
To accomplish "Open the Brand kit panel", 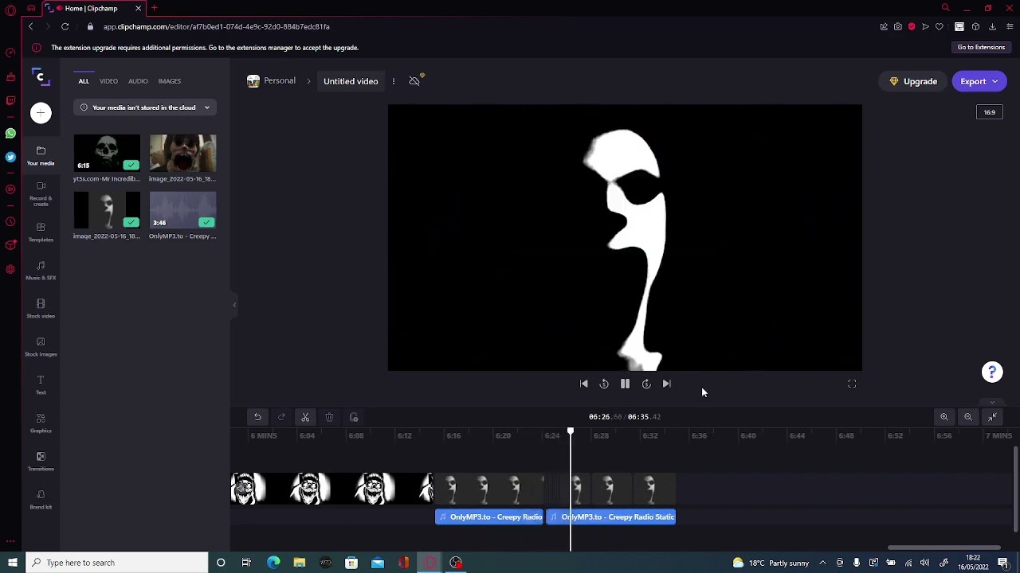I will 41,500.
